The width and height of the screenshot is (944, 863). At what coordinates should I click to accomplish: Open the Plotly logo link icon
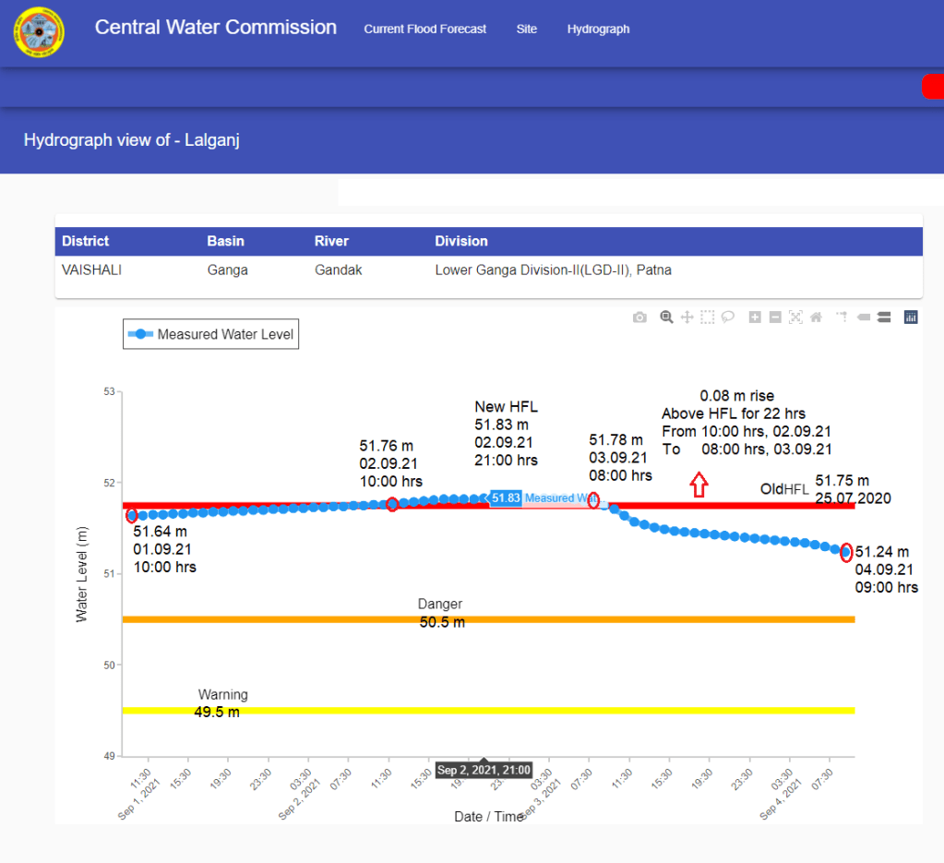911,318
